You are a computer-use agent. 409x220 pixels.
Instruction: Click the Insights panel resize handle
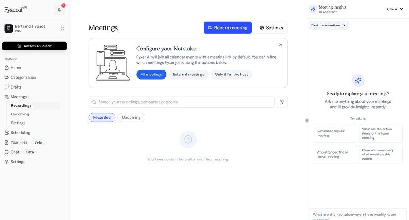[307, 120]
